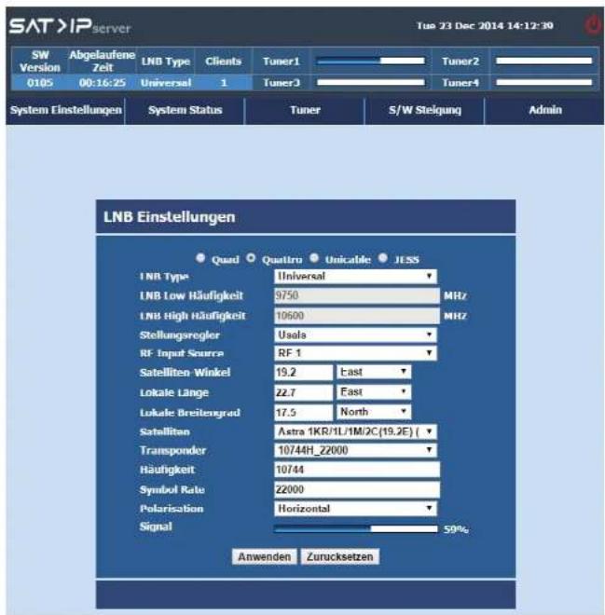Click the Zurücksetzen button
The height and width of the screenshot is (615, 605).
(x=339, y=556)
